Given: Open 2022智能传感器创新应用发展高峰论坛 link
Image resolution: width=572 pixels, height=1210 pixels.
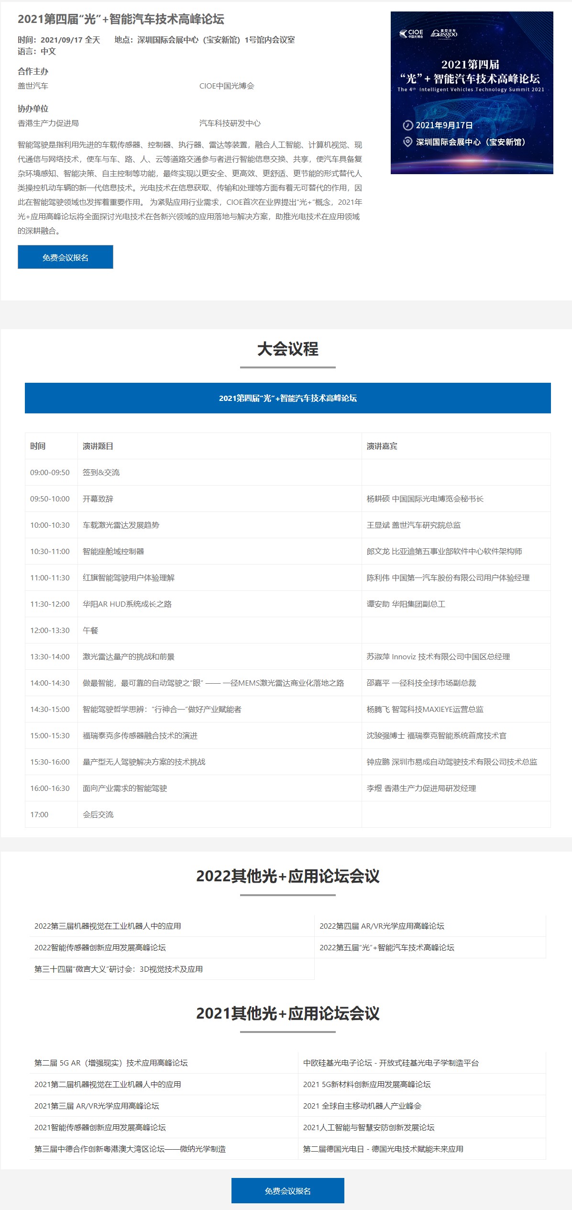Looking at the screenshot, I should (100, 947).
